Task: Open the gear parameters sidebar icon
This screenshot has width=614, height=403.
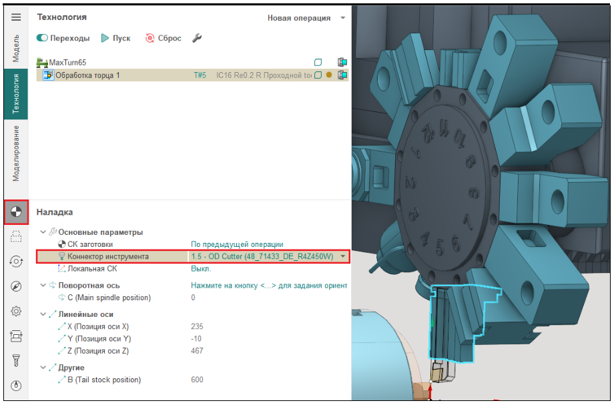Action: coord(17,312)
